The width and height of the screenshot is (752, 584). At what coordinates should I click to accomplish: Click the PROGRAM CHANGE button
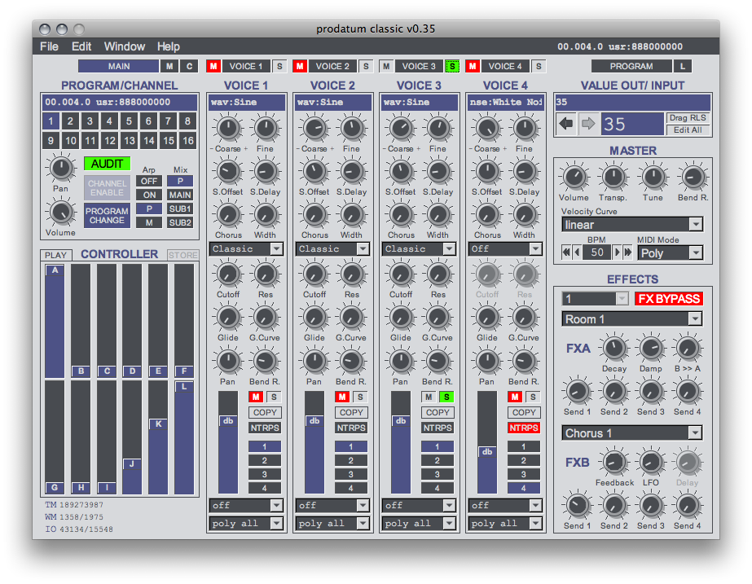pyautogui.click(x=107, y=216)
